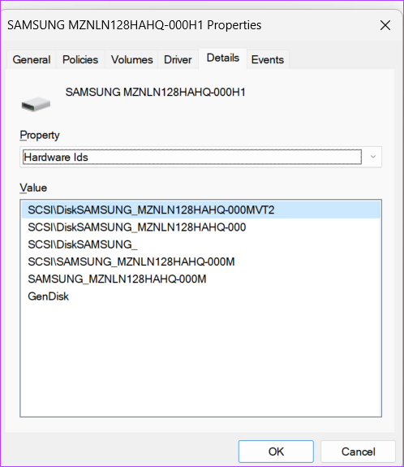Go to the Events tab

coord(268,59)
